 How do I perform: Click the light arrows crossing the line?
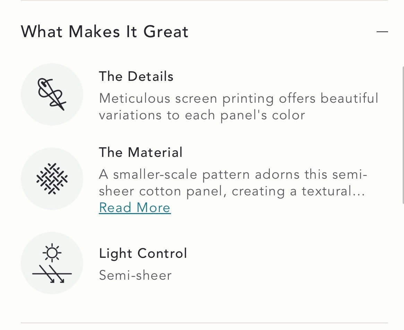(52, 274)
